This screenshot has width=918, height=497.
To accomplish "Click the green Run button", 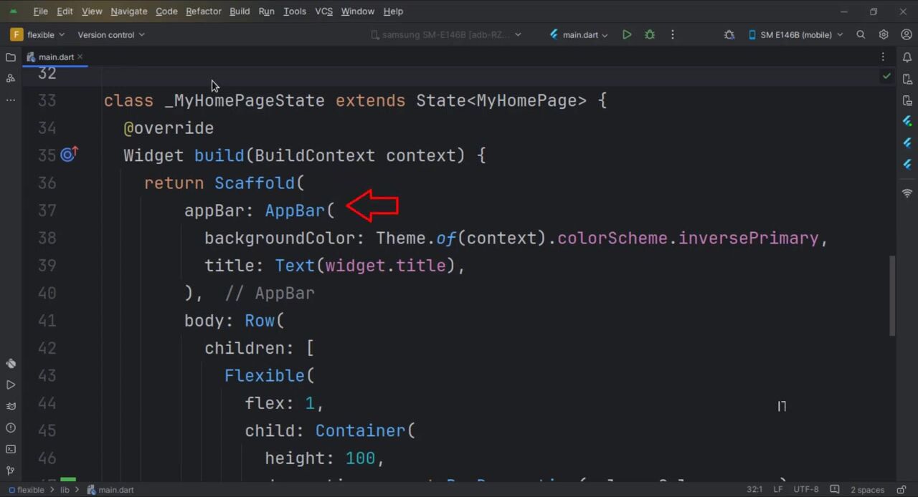I will tap(627, 34).
